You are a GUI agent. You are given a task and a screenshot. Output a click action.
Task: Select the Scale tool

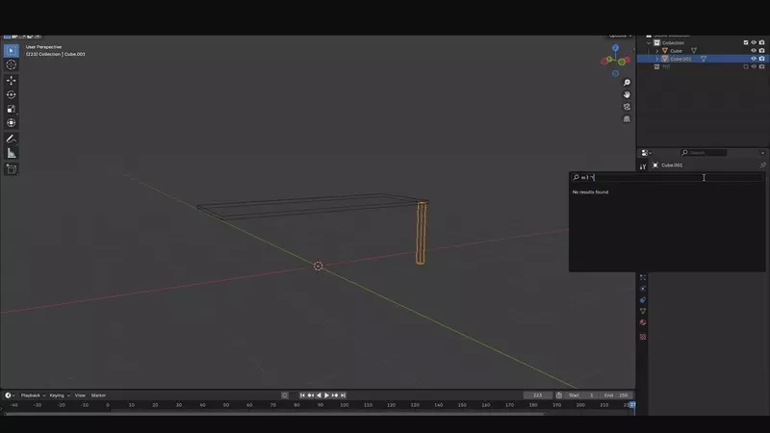pyautogui.click(x=12, y=109)
